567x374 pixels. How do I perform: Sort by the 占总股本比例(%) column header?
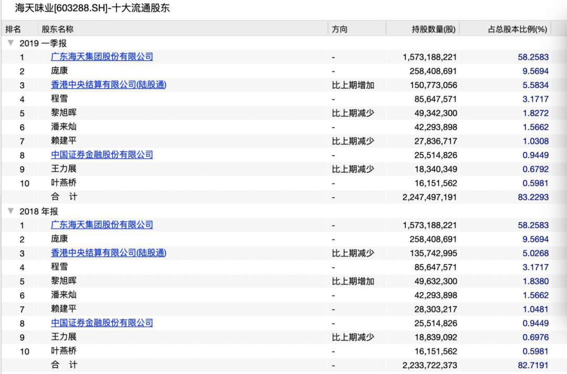(x=518, y=29)
